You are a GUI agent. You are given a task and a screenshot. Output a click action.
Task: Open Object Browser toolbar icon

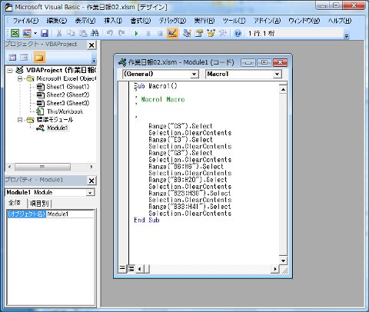(211, 33)
